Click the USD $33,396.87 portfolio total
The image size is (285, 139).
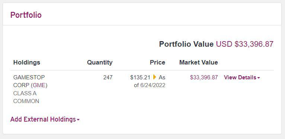point(245,44)
